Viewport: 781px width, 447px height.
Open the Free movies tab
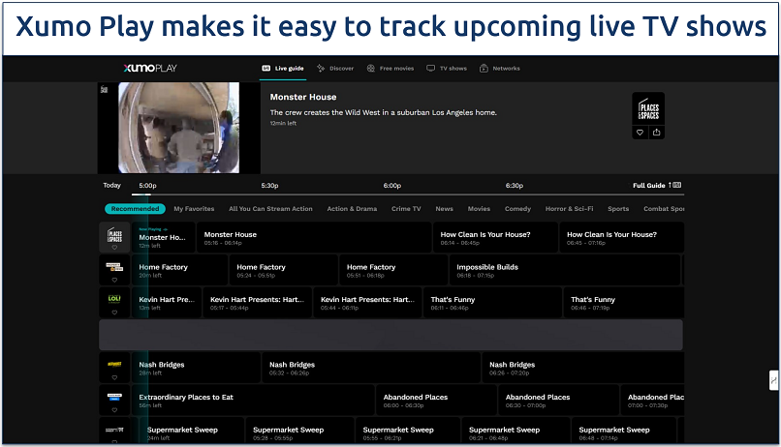pyautogui.click(x=390, y=68)
